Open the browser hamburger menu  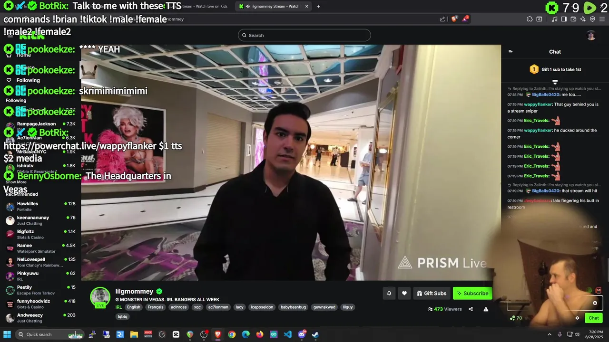click(x=602, y=19)
